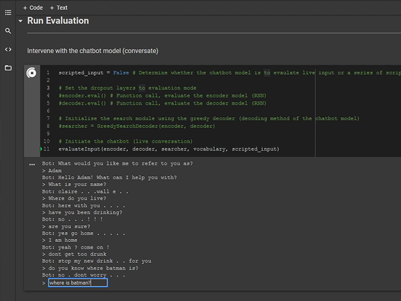Collapse the Run Evaluation section
The image size is (401, 301).
click(21, 21)
